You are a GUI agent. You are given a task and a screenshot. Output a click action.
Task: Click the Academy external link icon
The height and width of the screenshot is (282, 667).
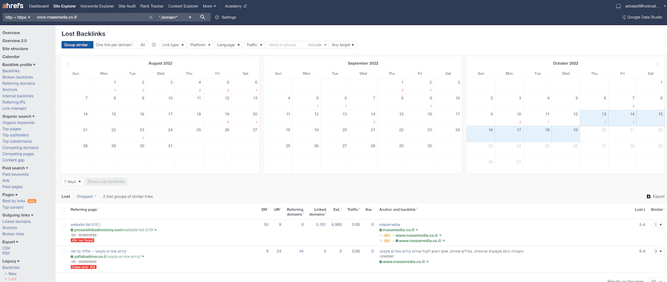tap(245, 6)
